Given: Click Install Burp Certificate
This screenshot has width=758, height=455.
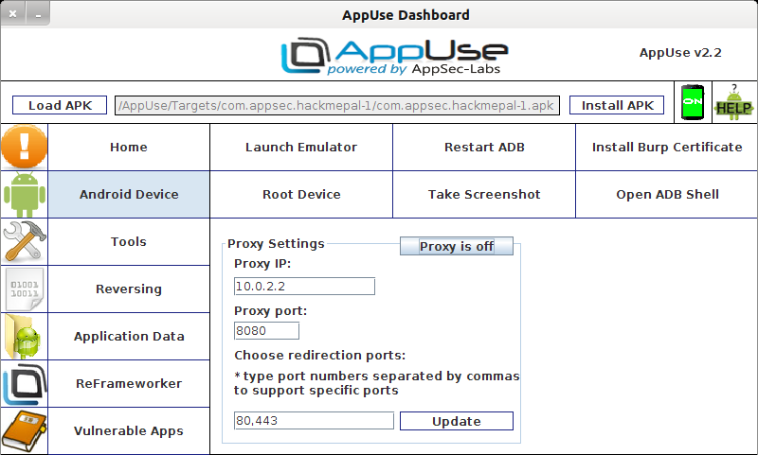Looking at the screenshot, I should pyautogui.click(x=667, y=148).
